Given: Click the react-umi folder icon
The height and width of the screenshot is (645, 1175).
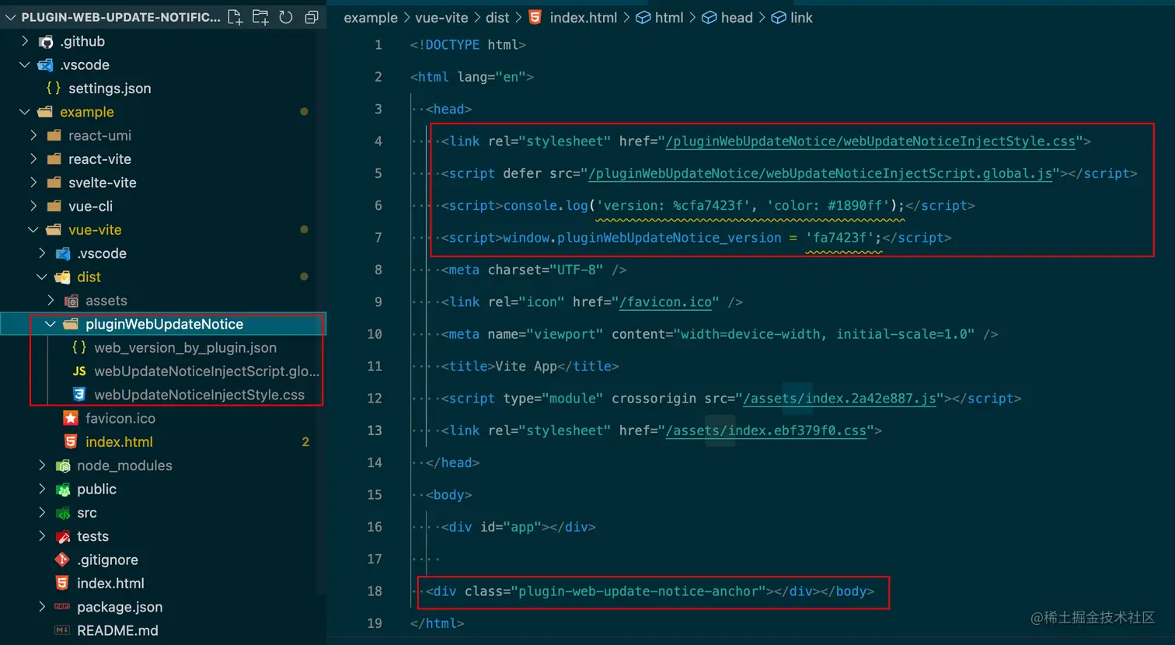Looking at the screenshot, I should click(54, 136).
